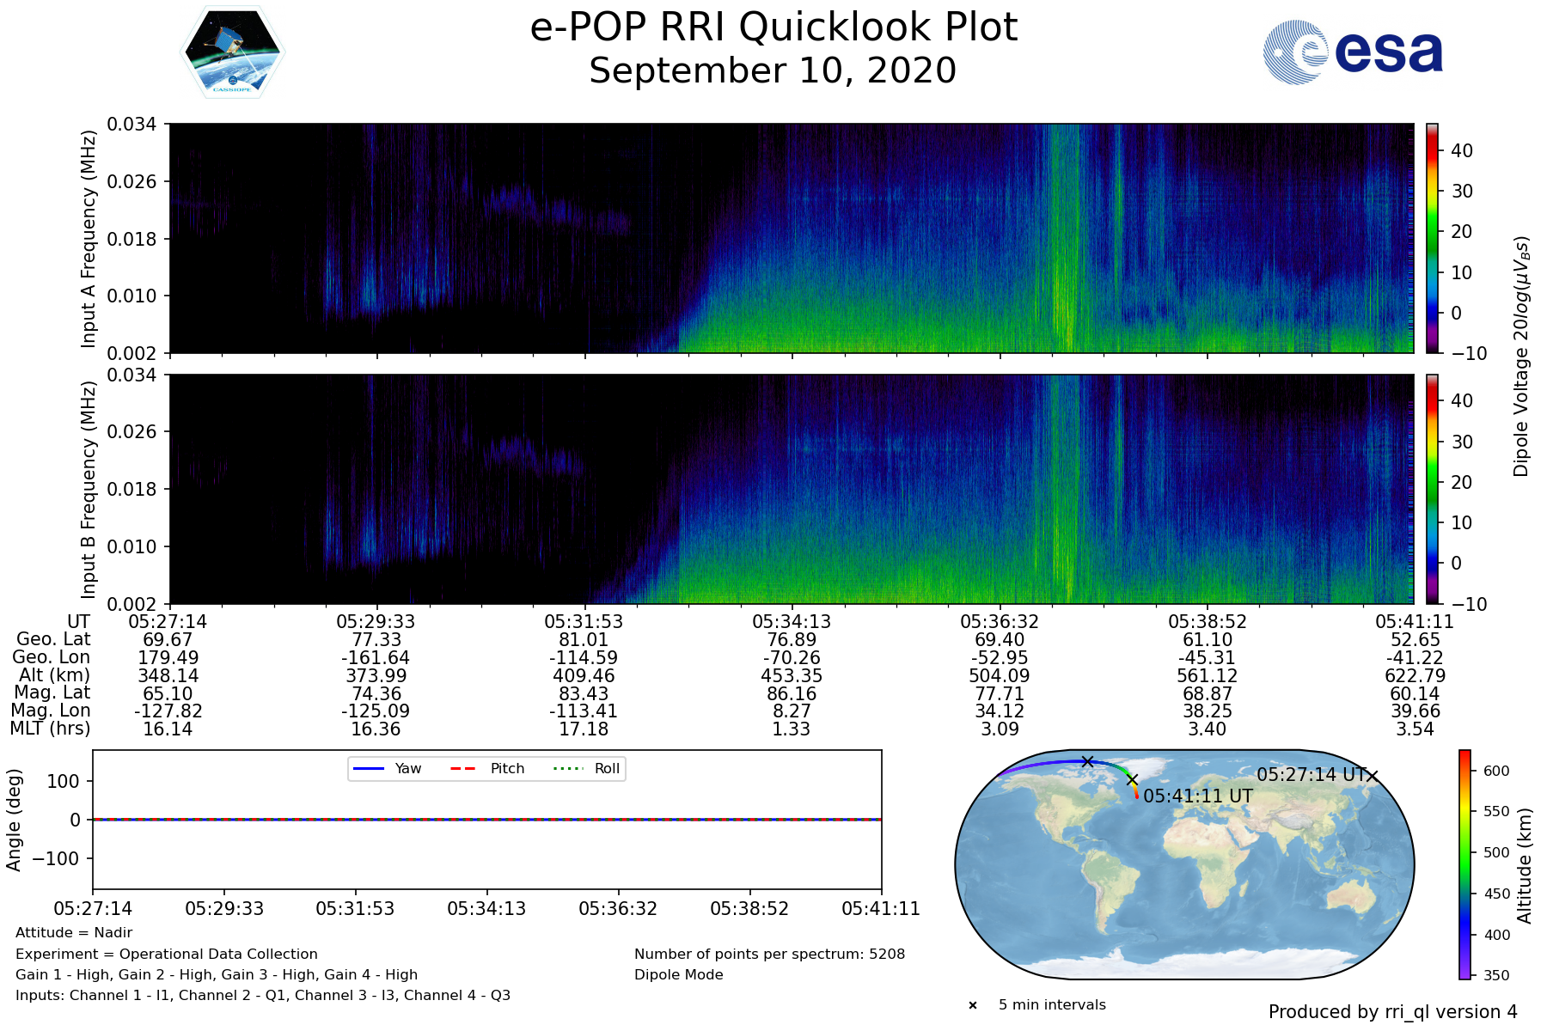Click the blue Yaw line sample in legend
1547x1031 pixels.
pos(367,769)
